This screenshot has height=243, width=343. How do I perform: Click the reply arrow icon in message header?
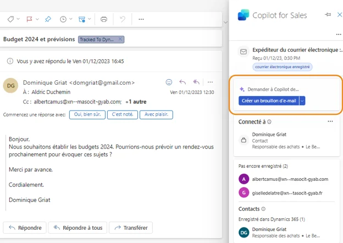(x=182, y=82)
